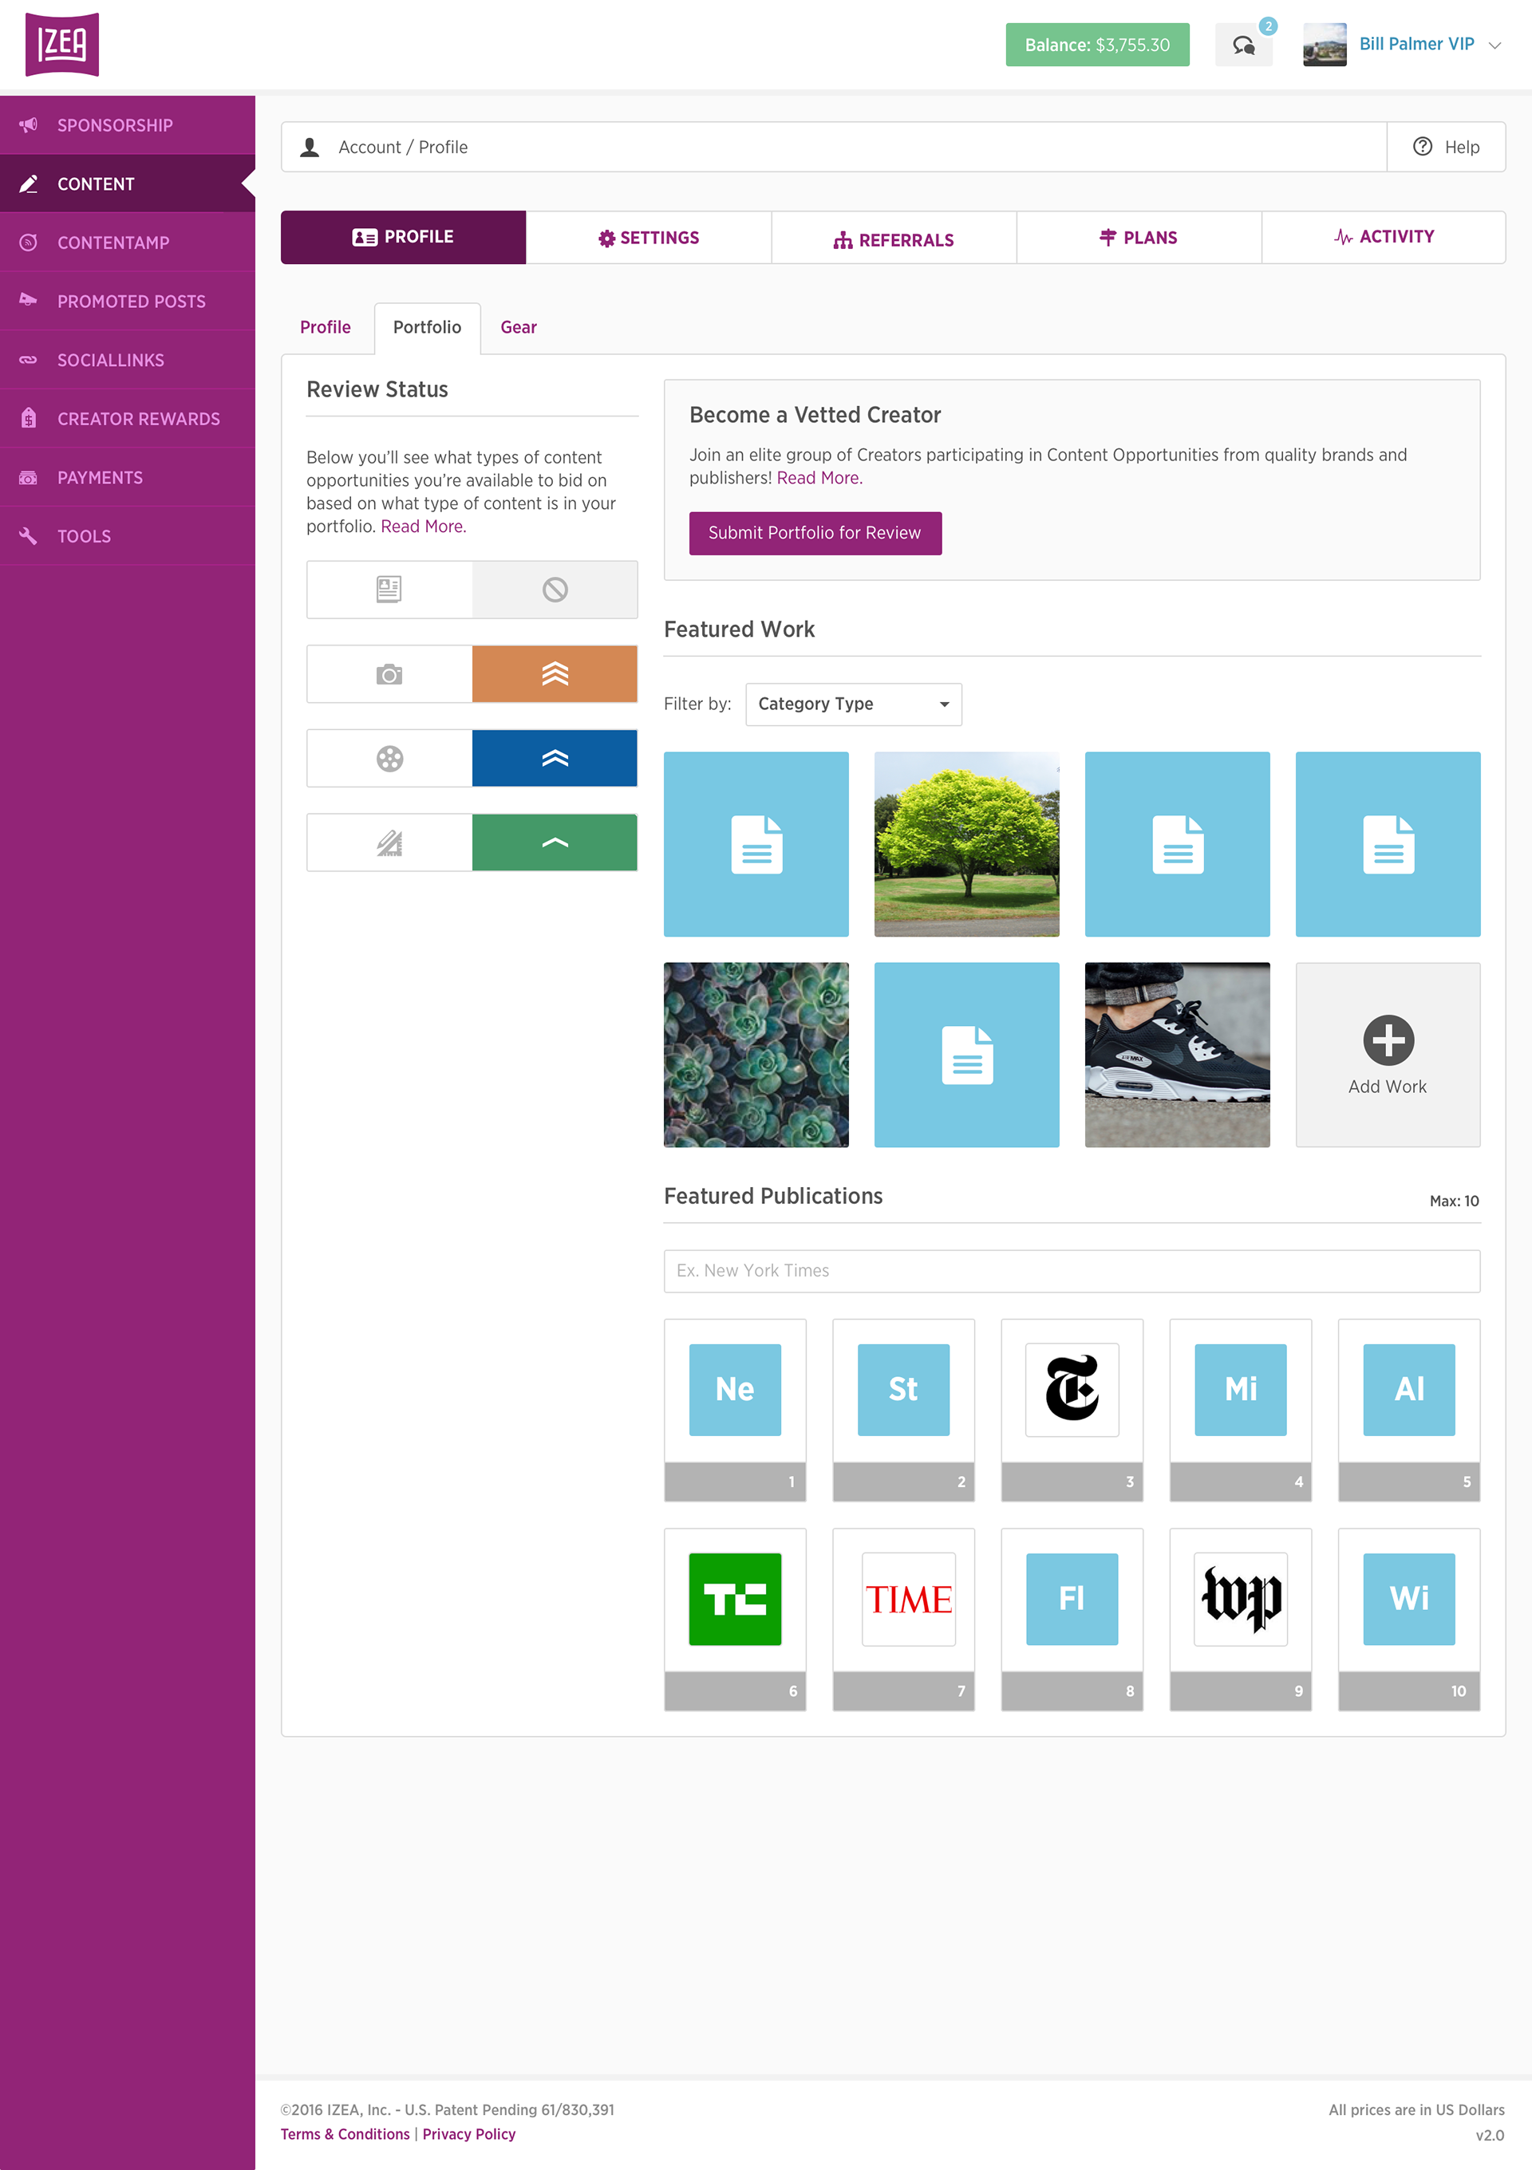1532x2170 pixels.
Task: Click the film reel video content icon
Action: [x=389, y=758]
